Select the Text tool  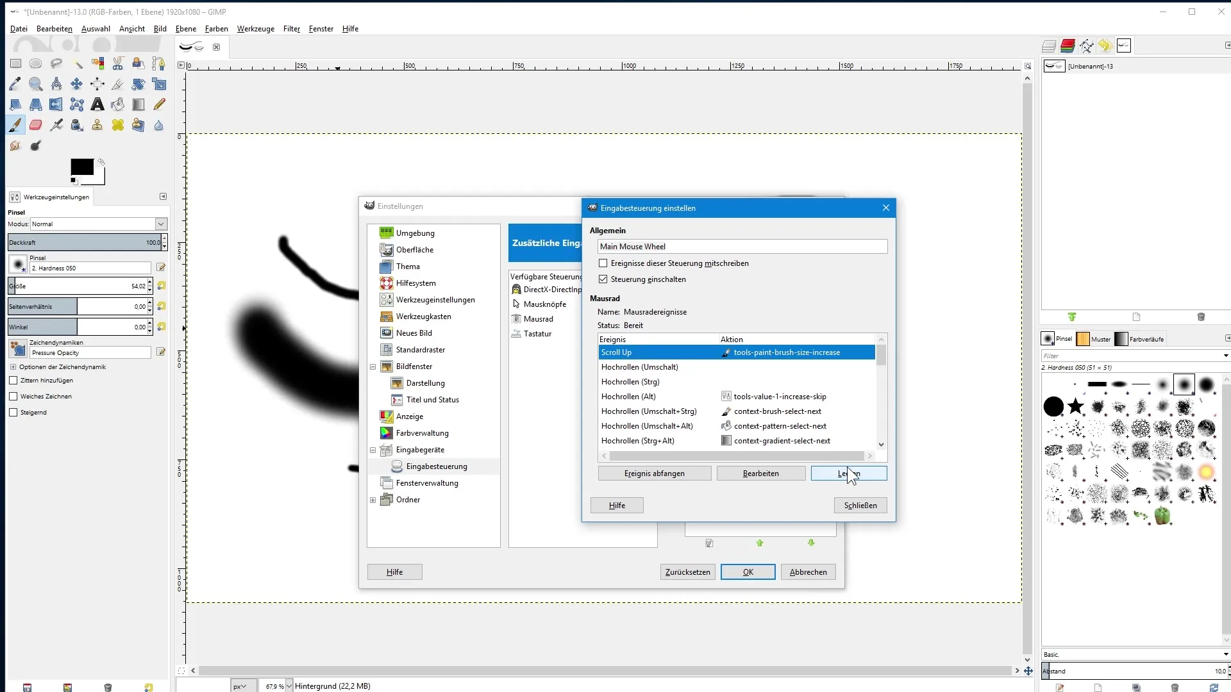pyautogui.click(x=97, y=104)
